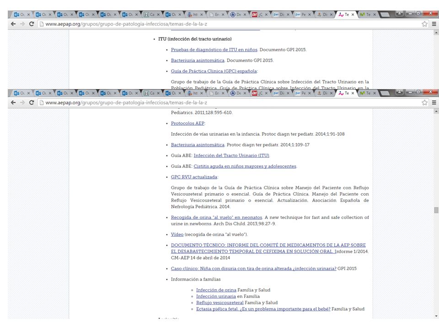439x329 pixels.
Task: Go back in the lower browser window
Action: (x=13, y=102)
